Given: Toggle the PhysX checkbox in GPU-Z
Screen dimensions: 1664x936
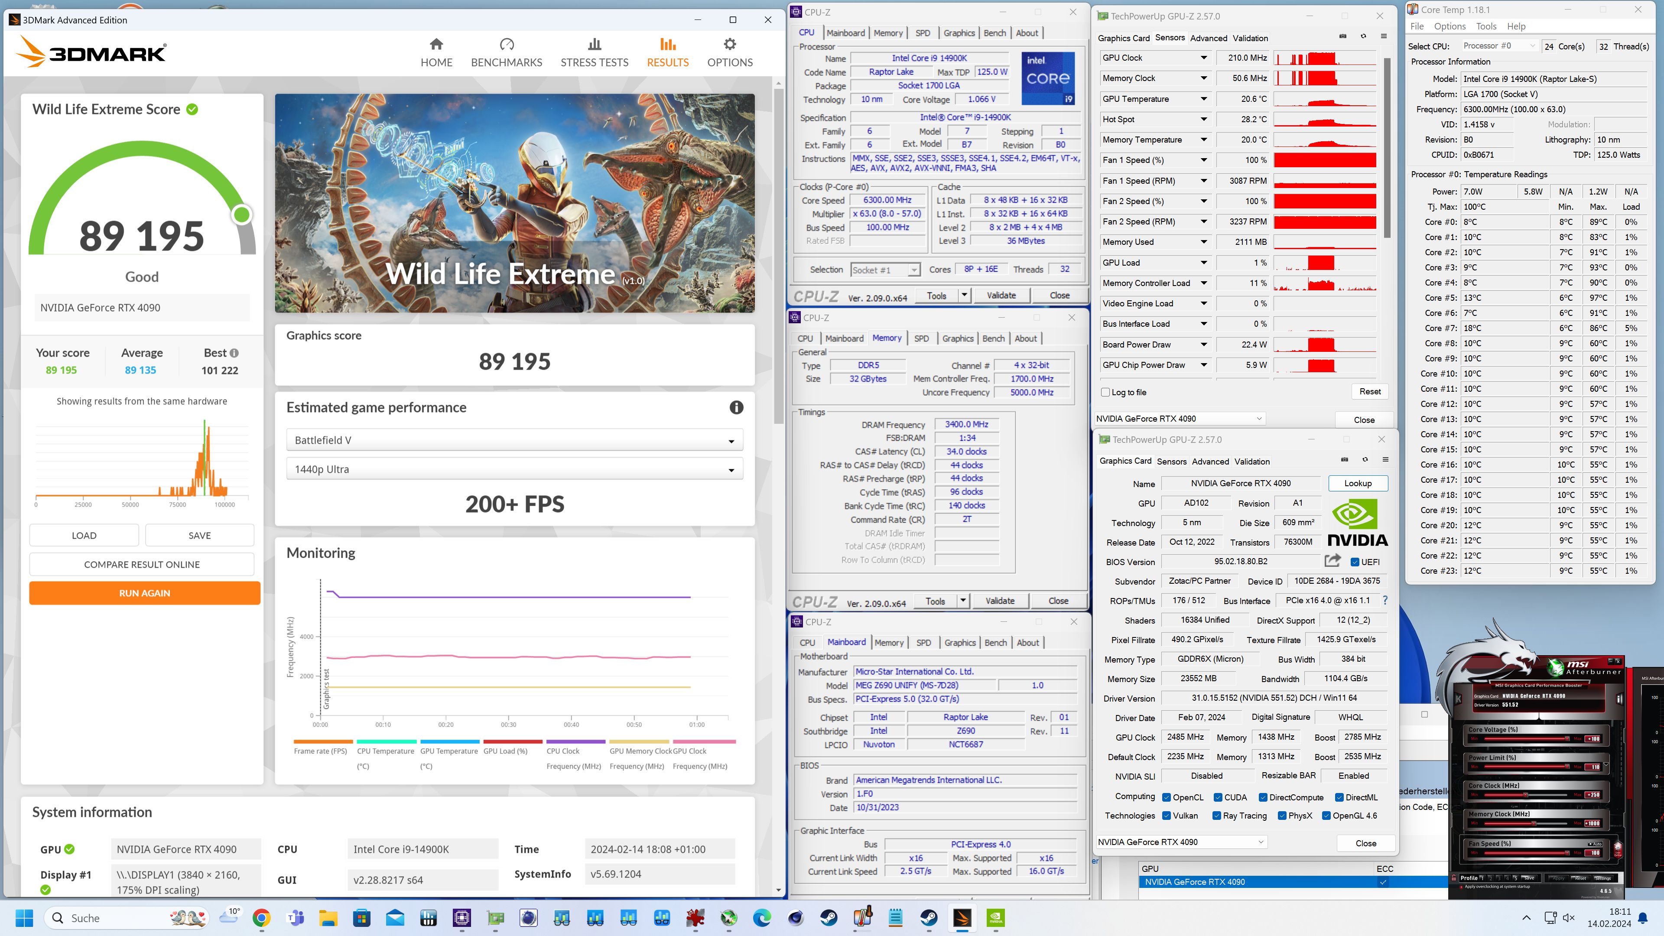Looking at the screenshot, I should coord(1282,816).
